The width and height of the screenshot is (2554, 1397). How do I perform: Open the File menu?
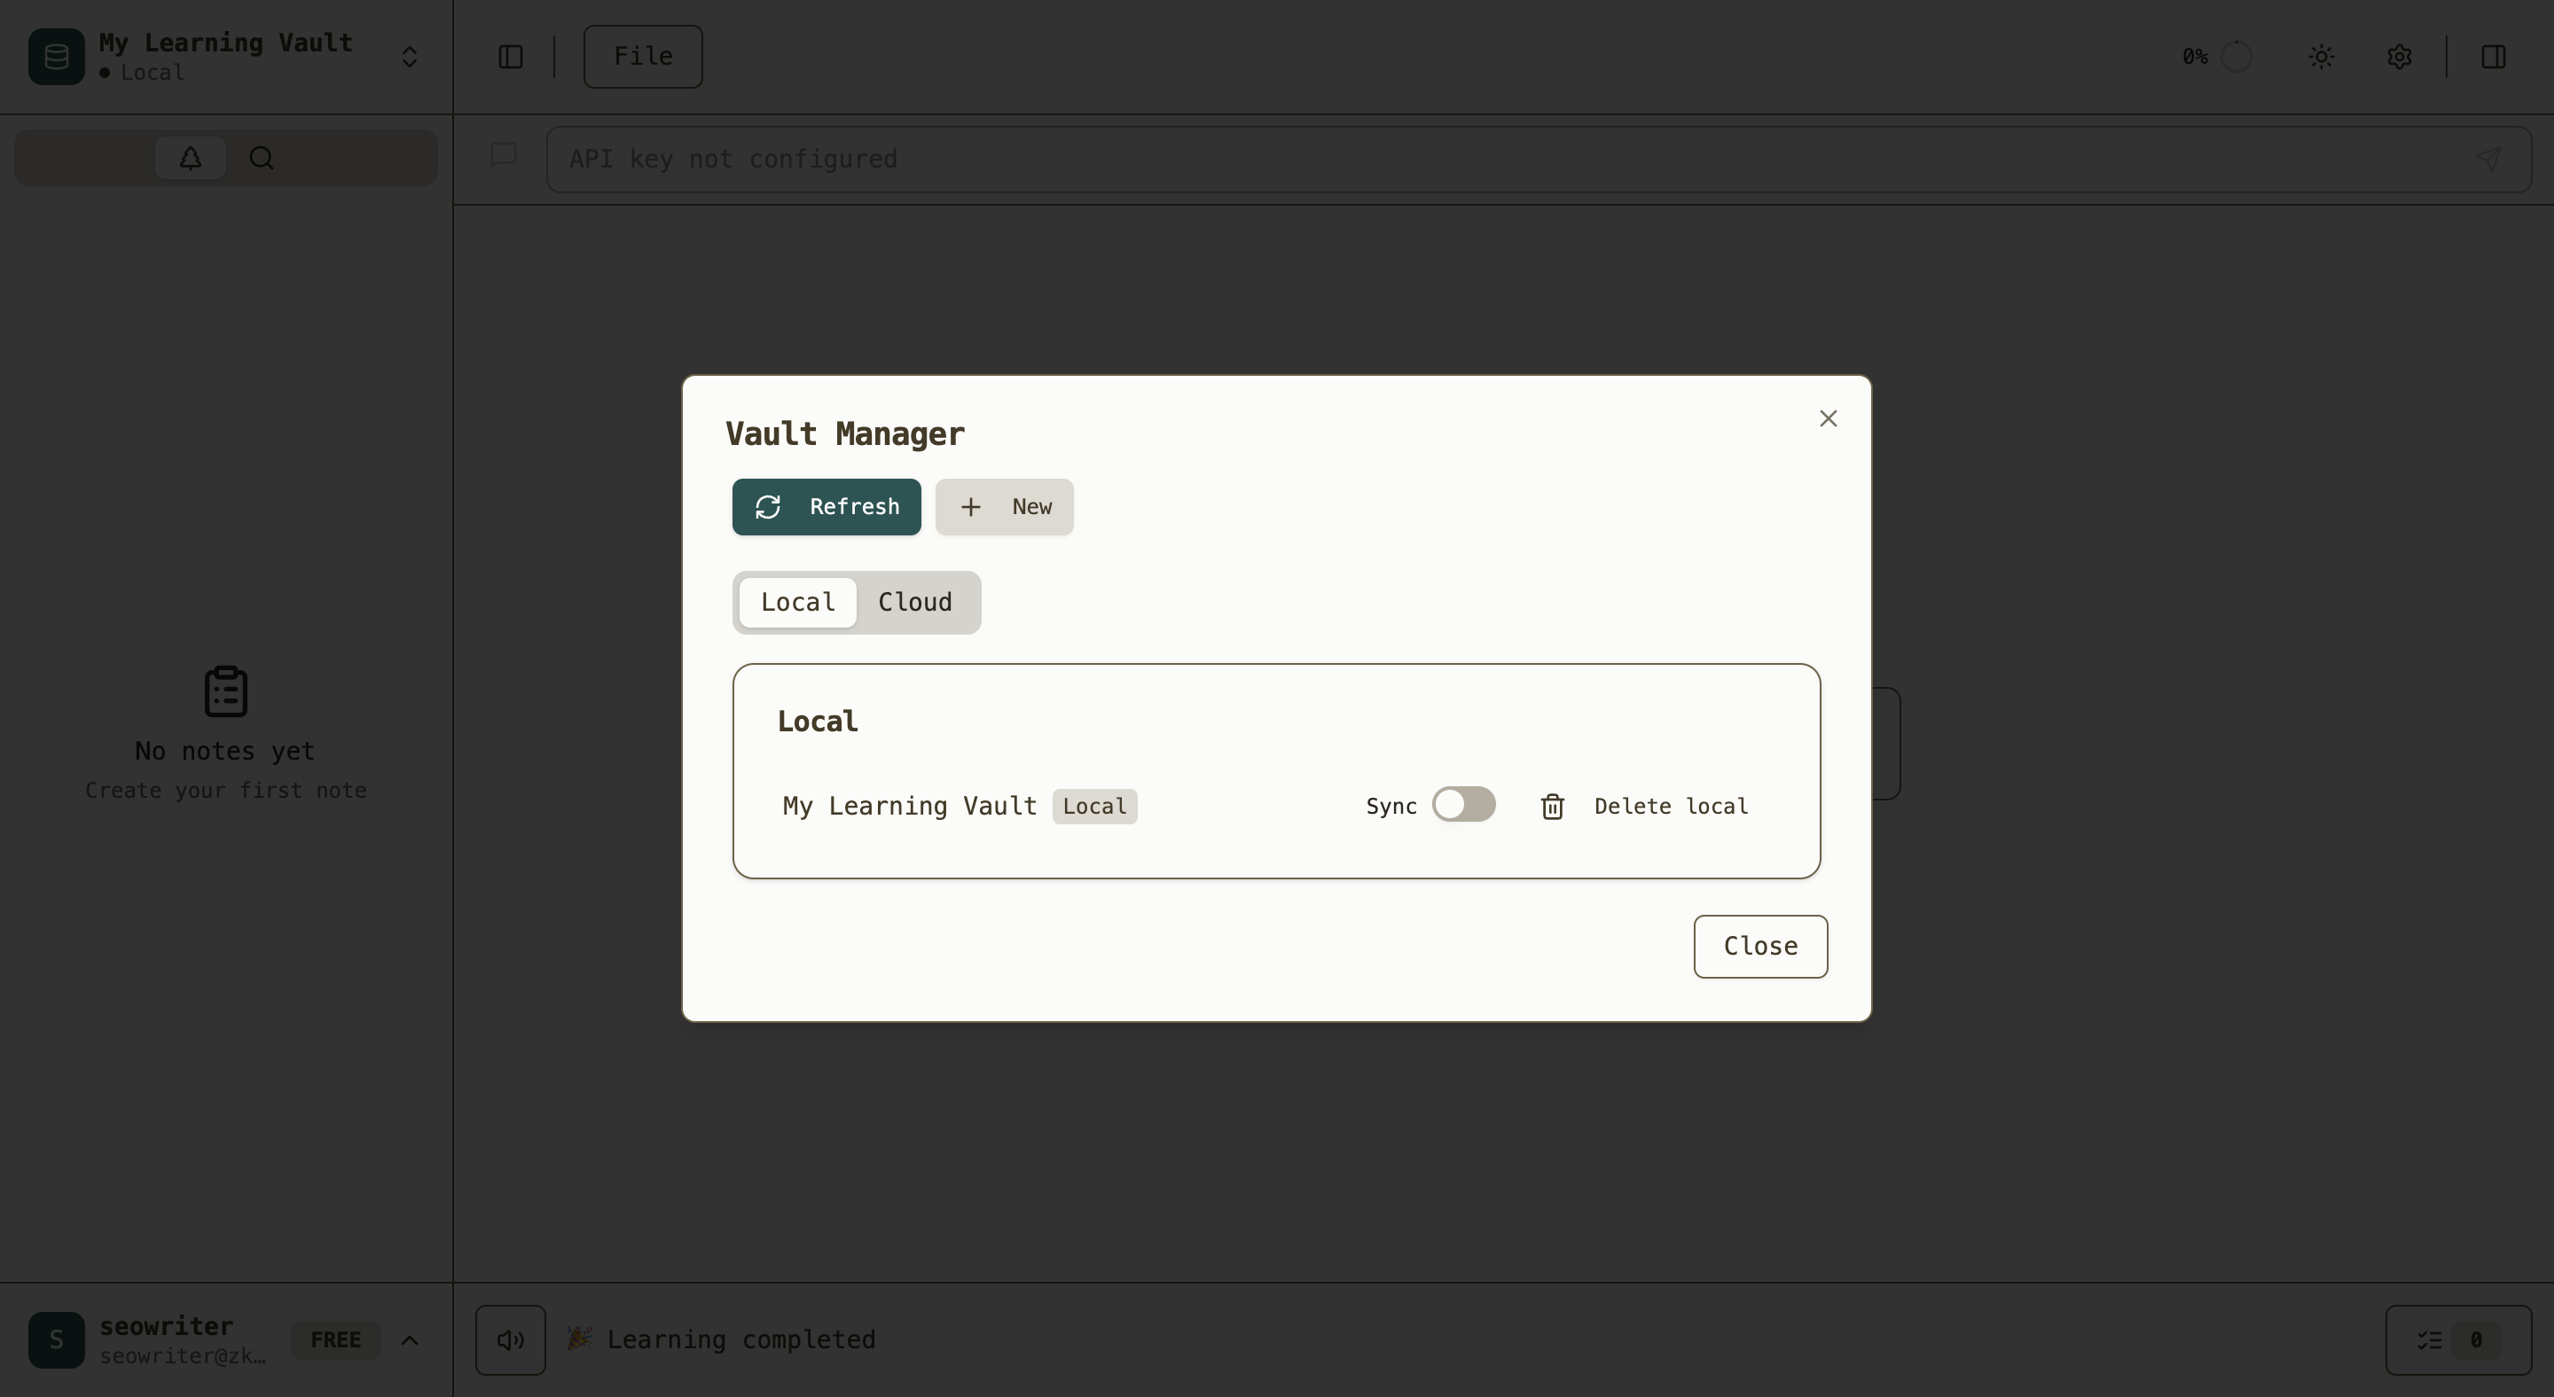pos(642,57)
